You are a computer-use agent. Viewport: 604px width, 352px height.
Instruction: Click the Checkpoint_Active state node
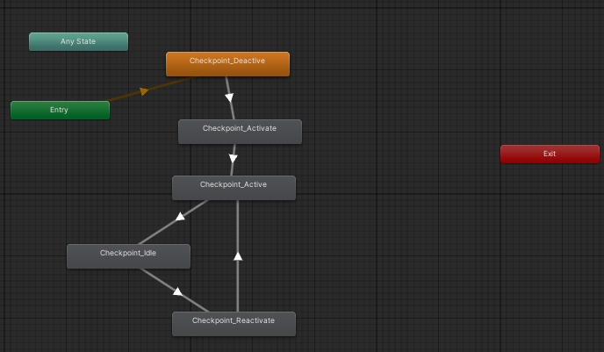coord(234,187)
